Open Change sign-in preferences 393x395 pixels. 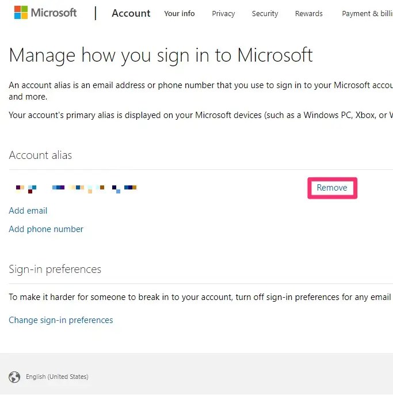click(61, 320)
